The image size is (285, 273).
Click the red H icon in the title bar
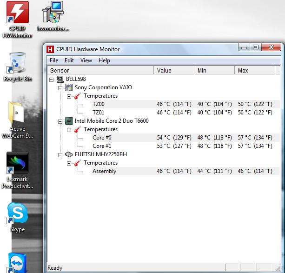(x=50, y=49)
